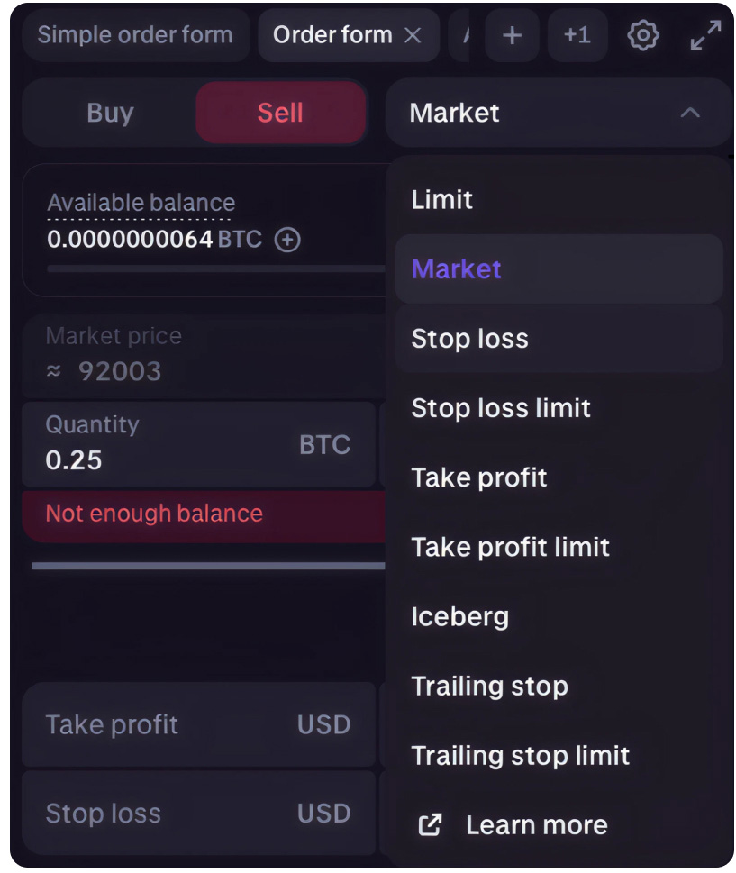The image size is (736, 873).
Task: Click the quantity percentage slider bar
Action: pyautogui.click(x=207, y=566)
